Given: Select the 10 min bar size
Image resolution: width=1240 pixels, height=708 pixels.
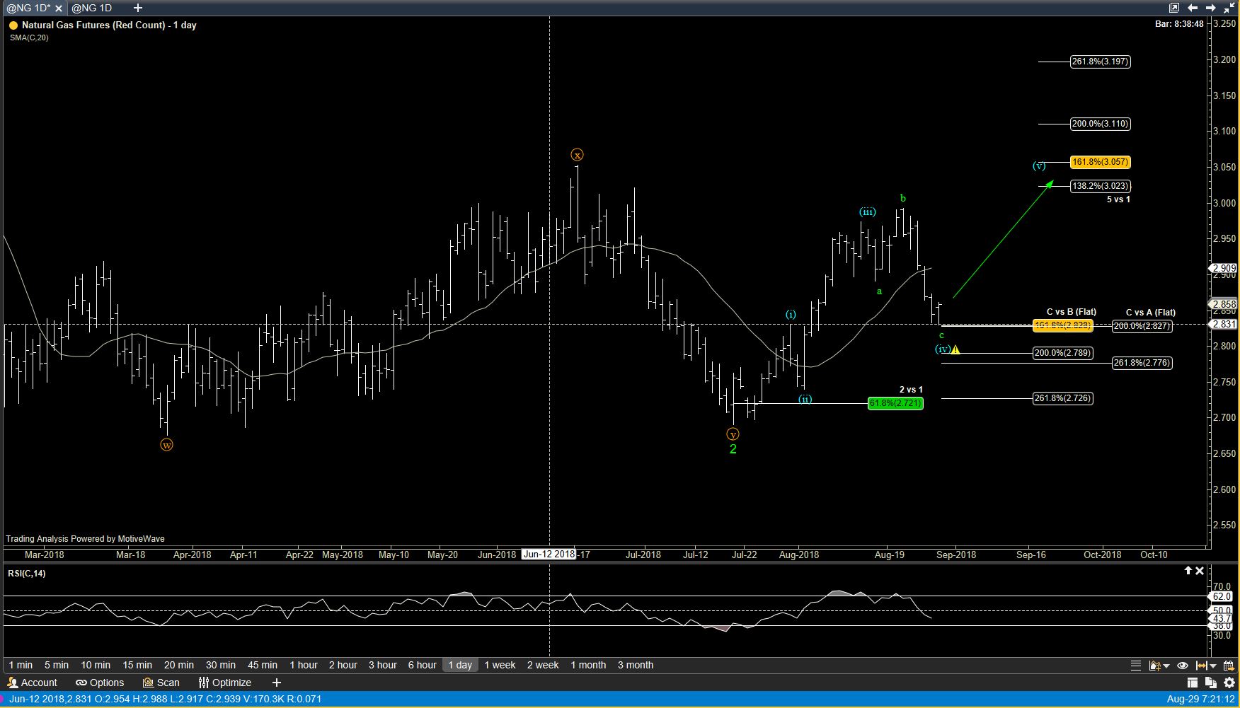Looking at the screenshot, I should 96,665.
